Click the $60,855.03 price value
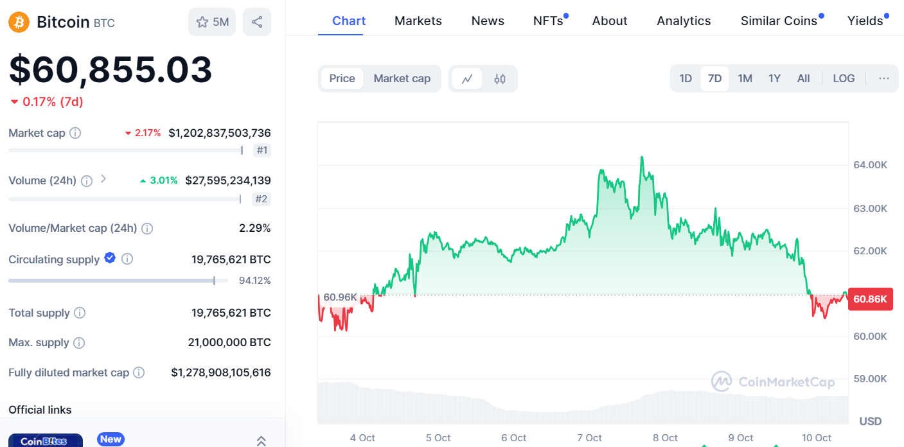The height and width of the screenshot is (447, 904). click(111, 70)
